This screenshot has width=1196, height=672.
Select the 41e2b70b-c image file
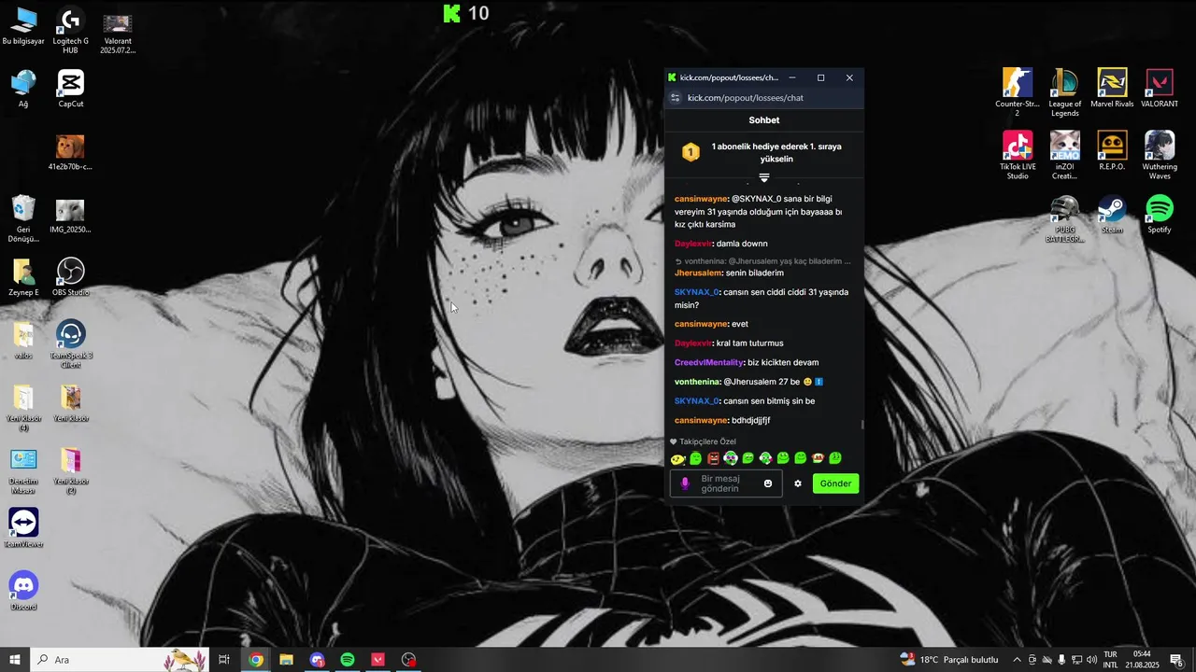coord(70,153)
